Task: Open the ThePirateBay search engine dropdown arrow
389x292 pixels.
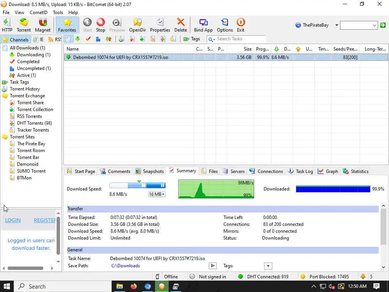Action: [x=337, y=25]
